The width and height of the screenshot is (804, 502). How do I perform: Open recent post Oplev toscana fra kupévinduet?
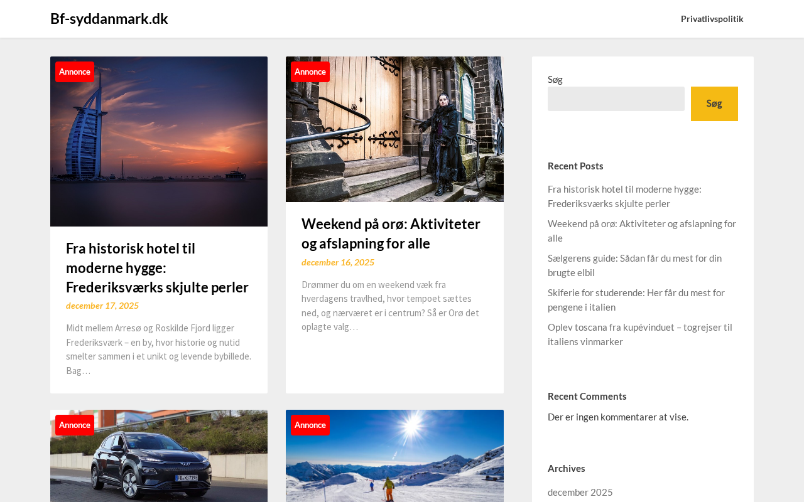pos(640,334)
